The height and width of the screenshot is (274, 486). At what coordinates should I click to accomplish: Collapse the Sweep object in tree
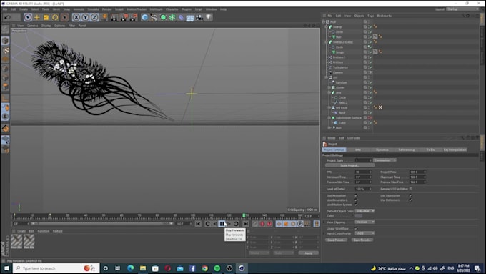click(x=326, y=27)
